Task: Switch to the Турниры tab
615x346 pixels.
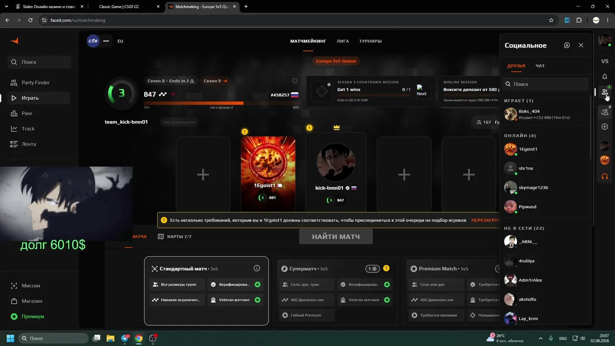Action: pyautogui.click(x=370, y=41)
